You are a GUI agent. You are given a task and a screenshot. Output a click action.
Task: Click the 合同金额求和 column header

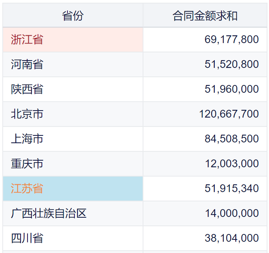tap(205, 16)
